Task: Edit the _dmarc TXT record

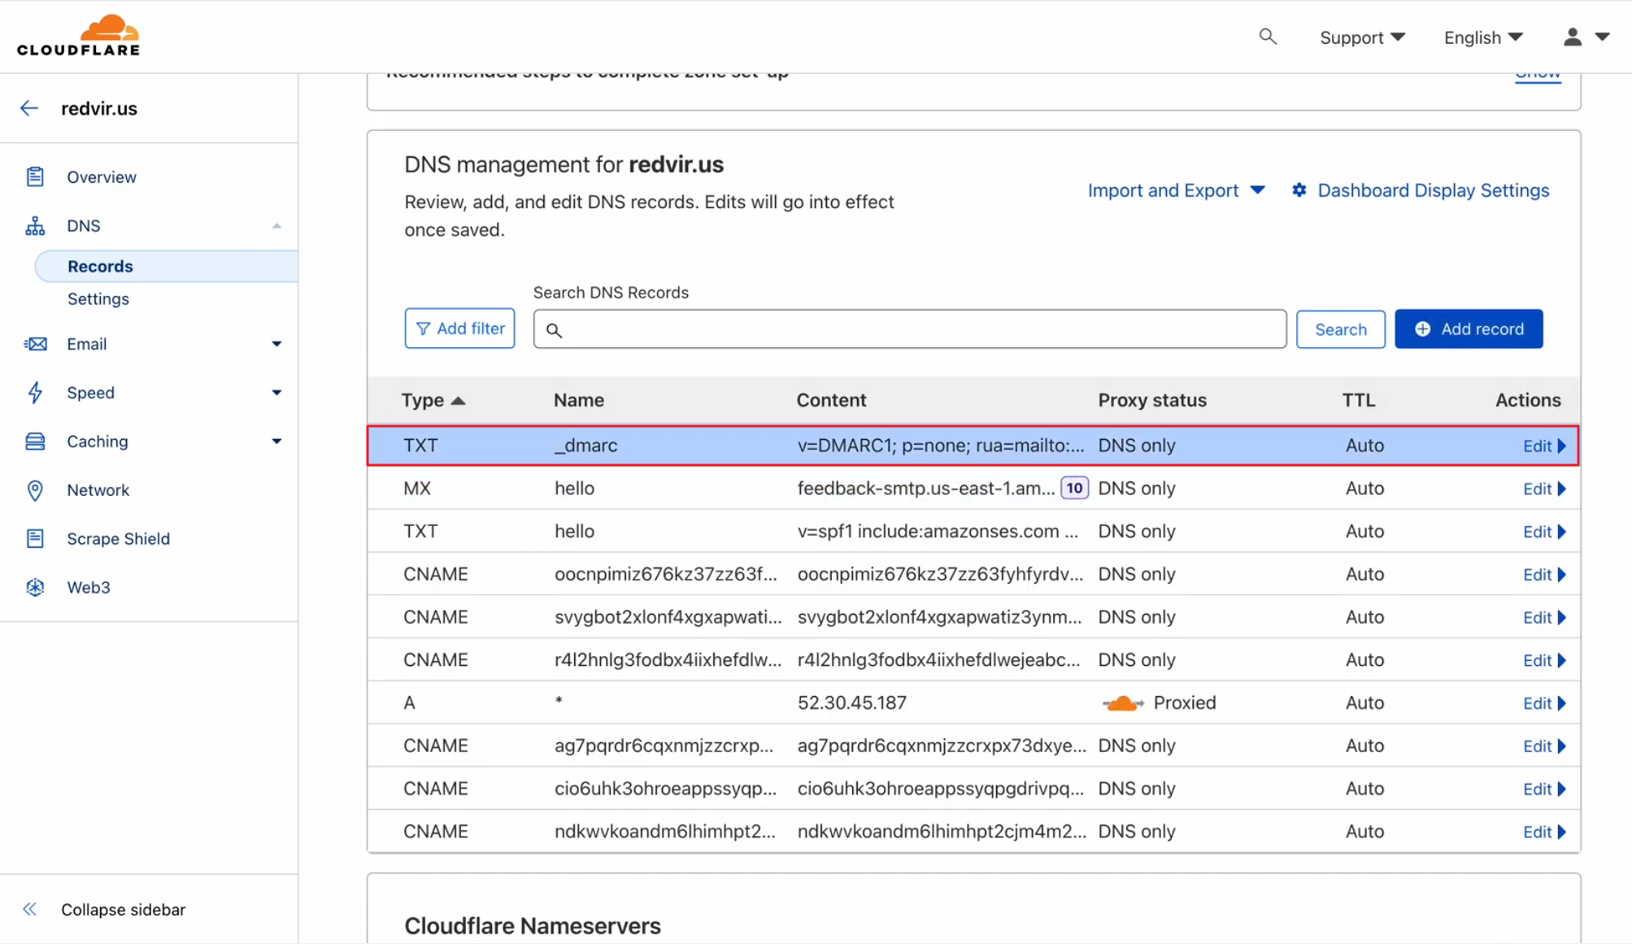Action: pos(1543,446)
